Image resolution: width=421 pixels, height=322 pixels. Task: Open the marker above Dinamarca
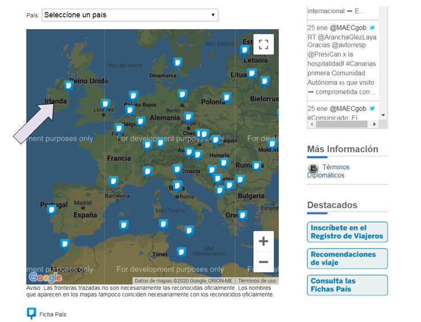pos(178,62)
